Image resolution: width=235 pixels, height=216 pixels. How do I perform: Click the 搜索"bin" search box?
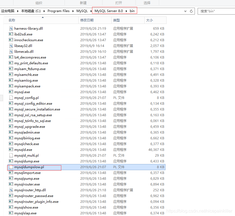pyautogui.click(x=216, y=11)
